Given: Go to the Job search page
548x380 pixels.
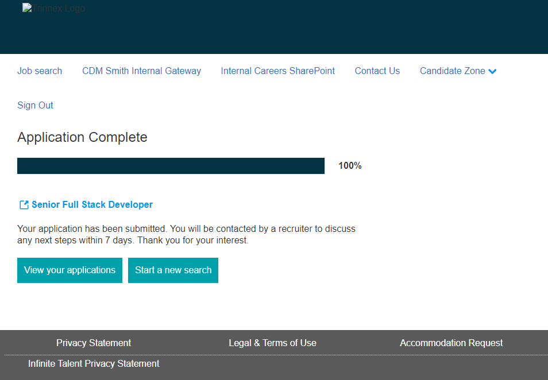Looking at the screenshot, I should coord(40,71).
